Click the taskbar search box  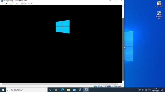(27, 90)
